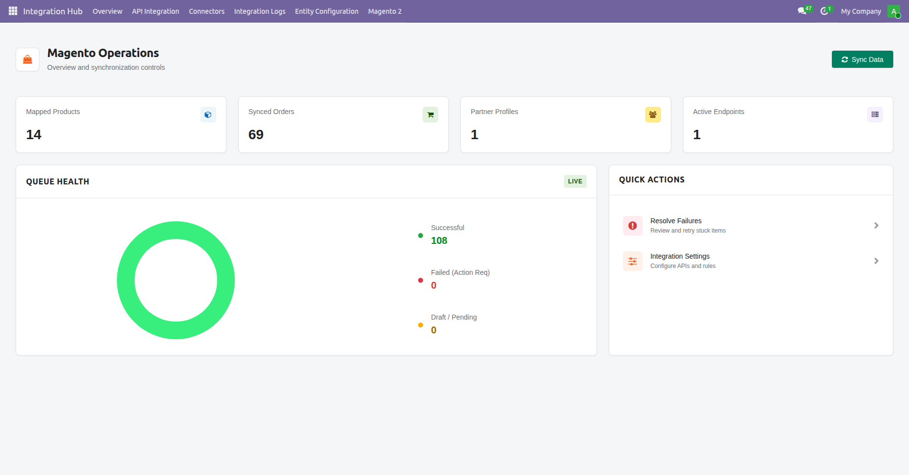Open the activities clock icon
The image size is (909, 475).
click(x=825, y=11)
